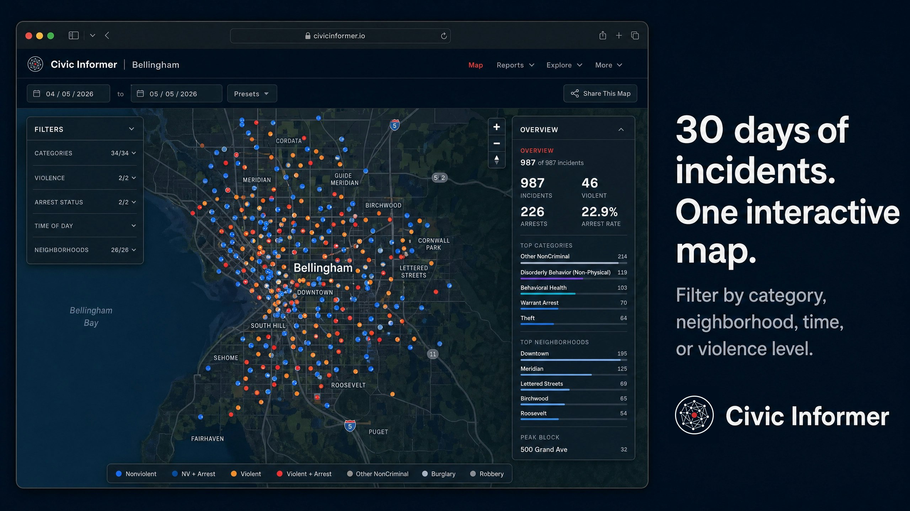Expand the Neighborhoods 26/26 filter

pyautogui.click(x=85, y=250)
